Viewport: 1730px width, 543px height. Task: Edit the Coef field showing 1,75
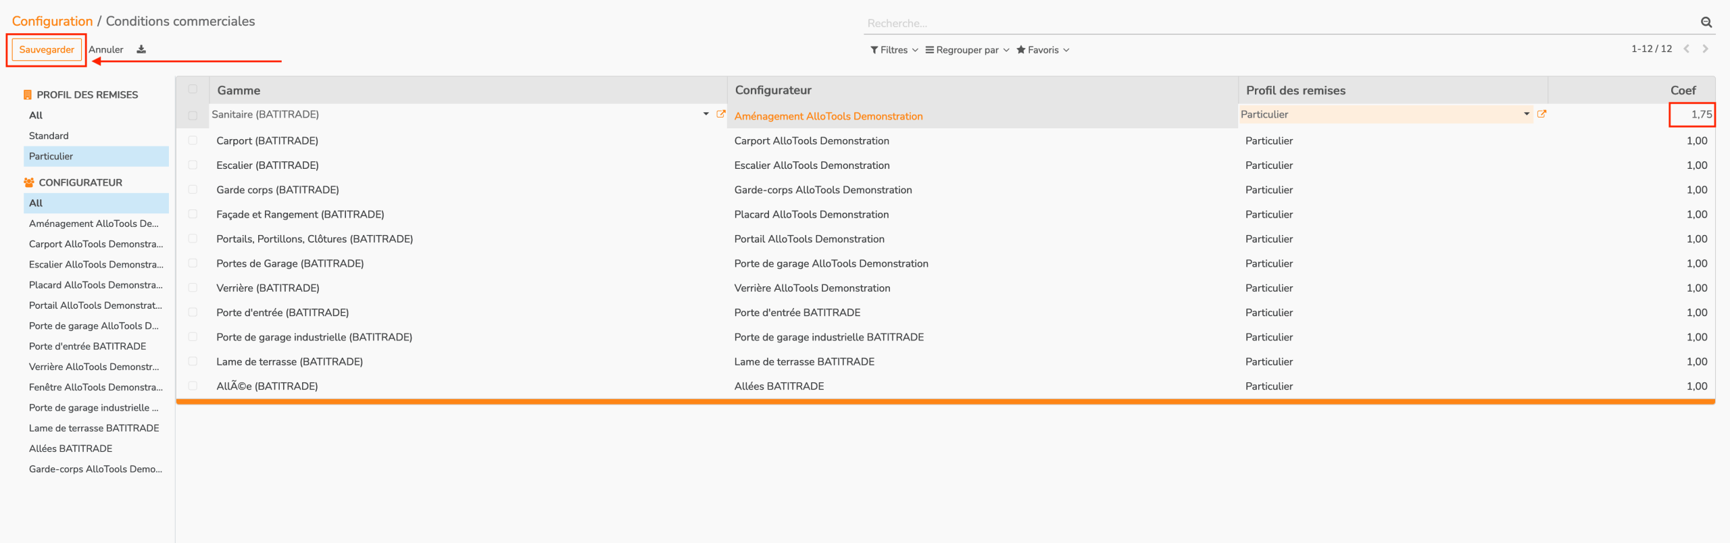[x=1693, y=115]
